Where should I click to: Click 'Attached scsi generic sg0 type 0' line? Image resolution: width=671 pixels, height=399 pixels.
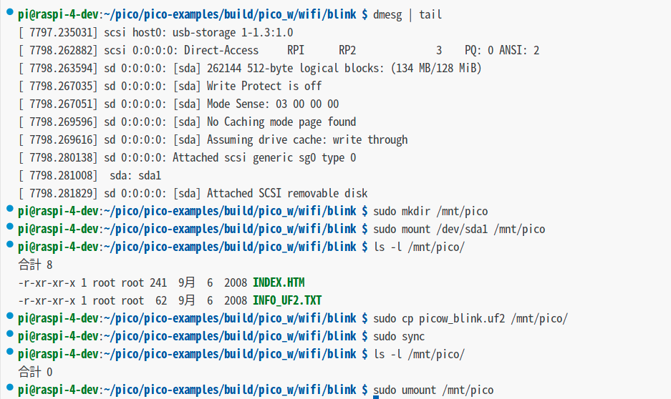tap(187, 158)
